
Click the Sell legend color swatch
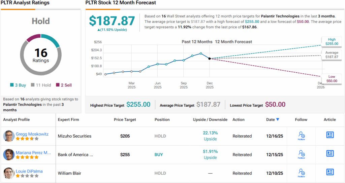click(58, 85)
